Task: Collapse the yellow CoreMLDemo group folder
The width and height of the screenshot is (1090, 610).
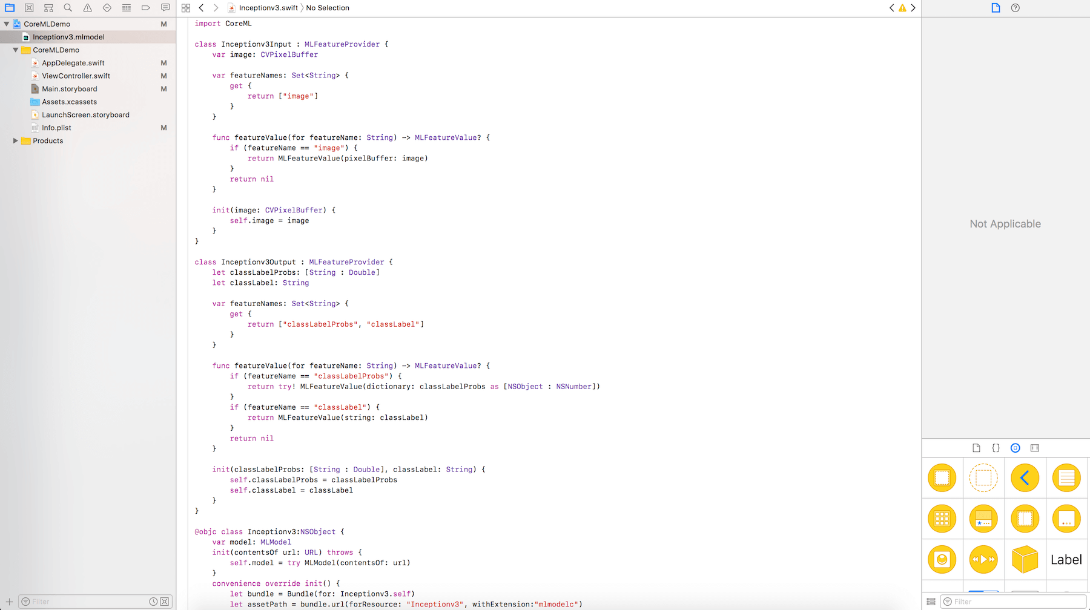Action: coord(16,50)
